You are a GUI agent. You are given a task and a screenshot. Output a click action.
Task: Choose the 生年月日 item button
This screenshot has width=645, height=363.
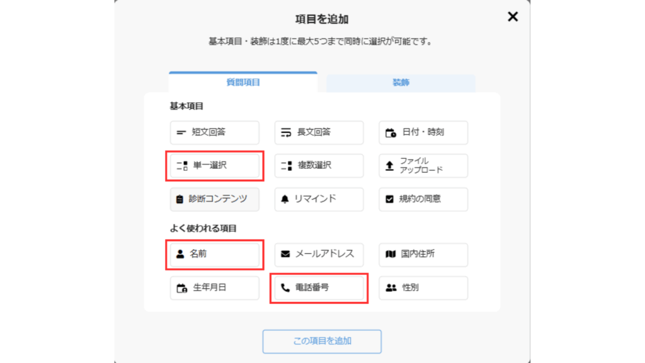pyautogui.click(x=214, y=288)
